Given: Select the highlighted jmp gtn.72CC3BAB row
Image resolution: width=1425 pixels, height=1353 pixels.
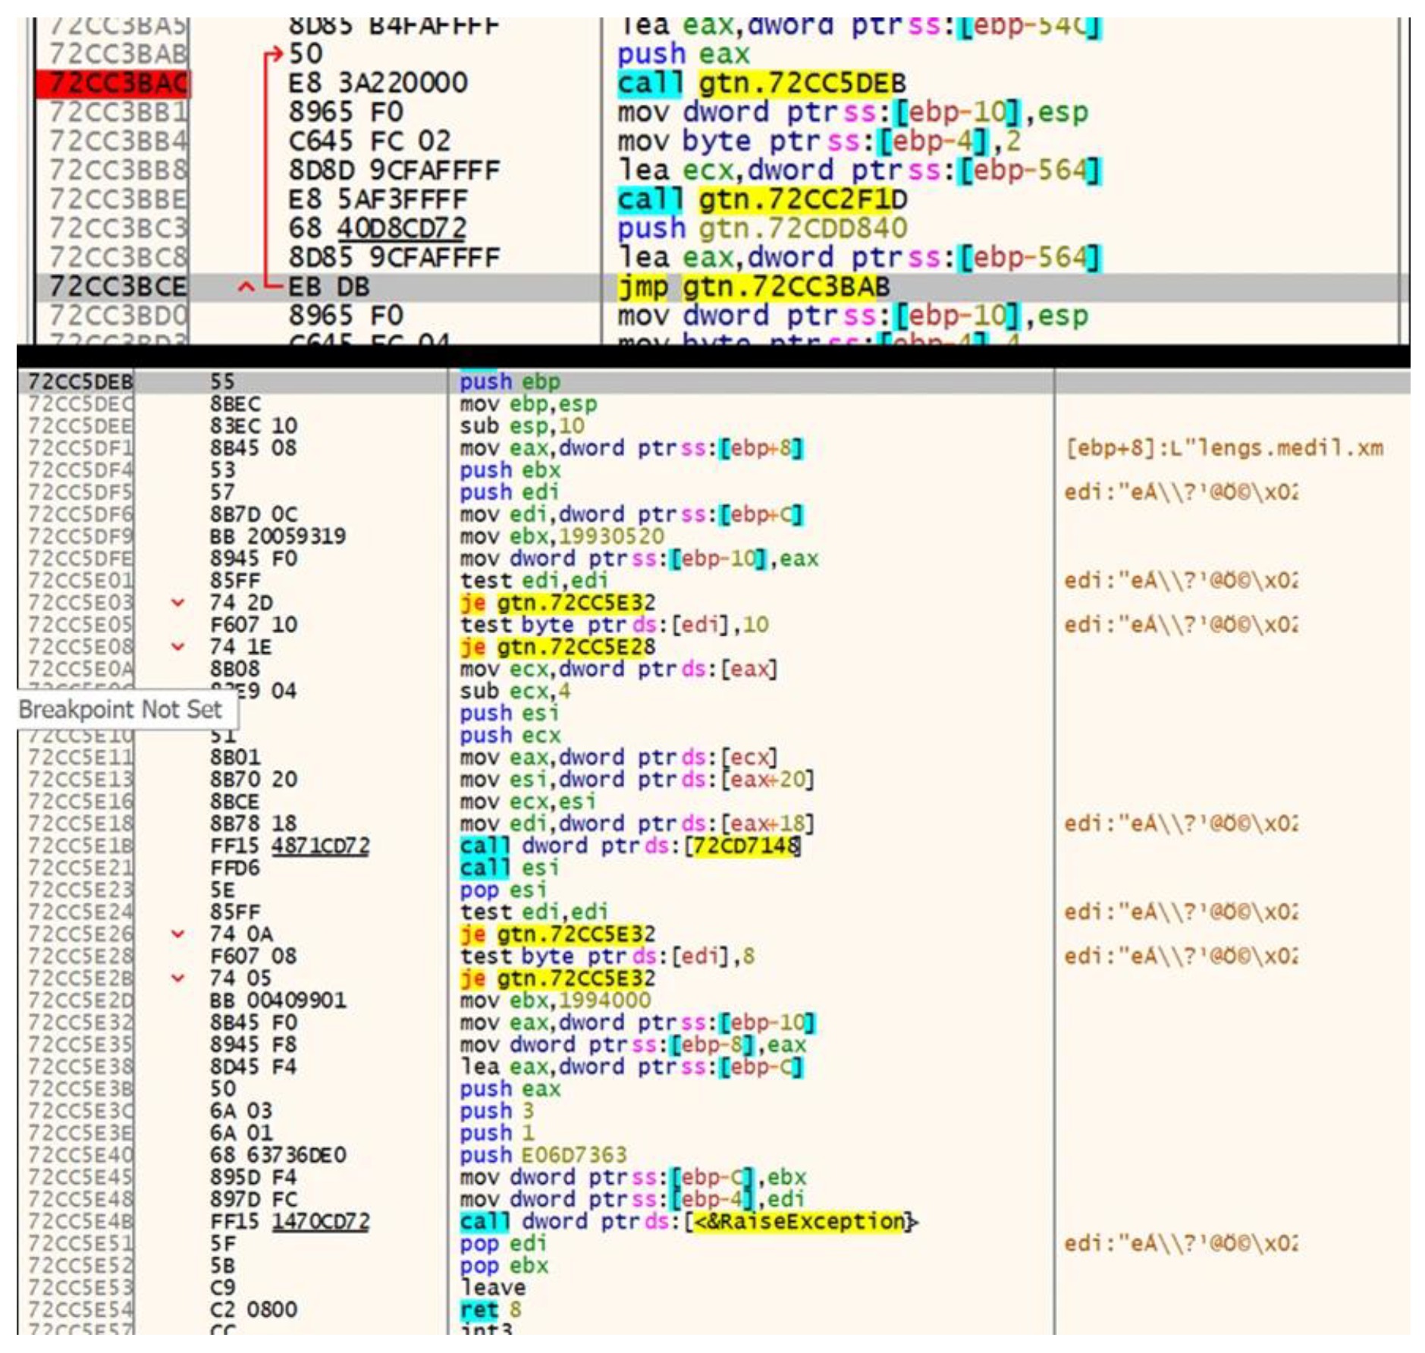Looking at the screenshot, I should tap(753, 287).
